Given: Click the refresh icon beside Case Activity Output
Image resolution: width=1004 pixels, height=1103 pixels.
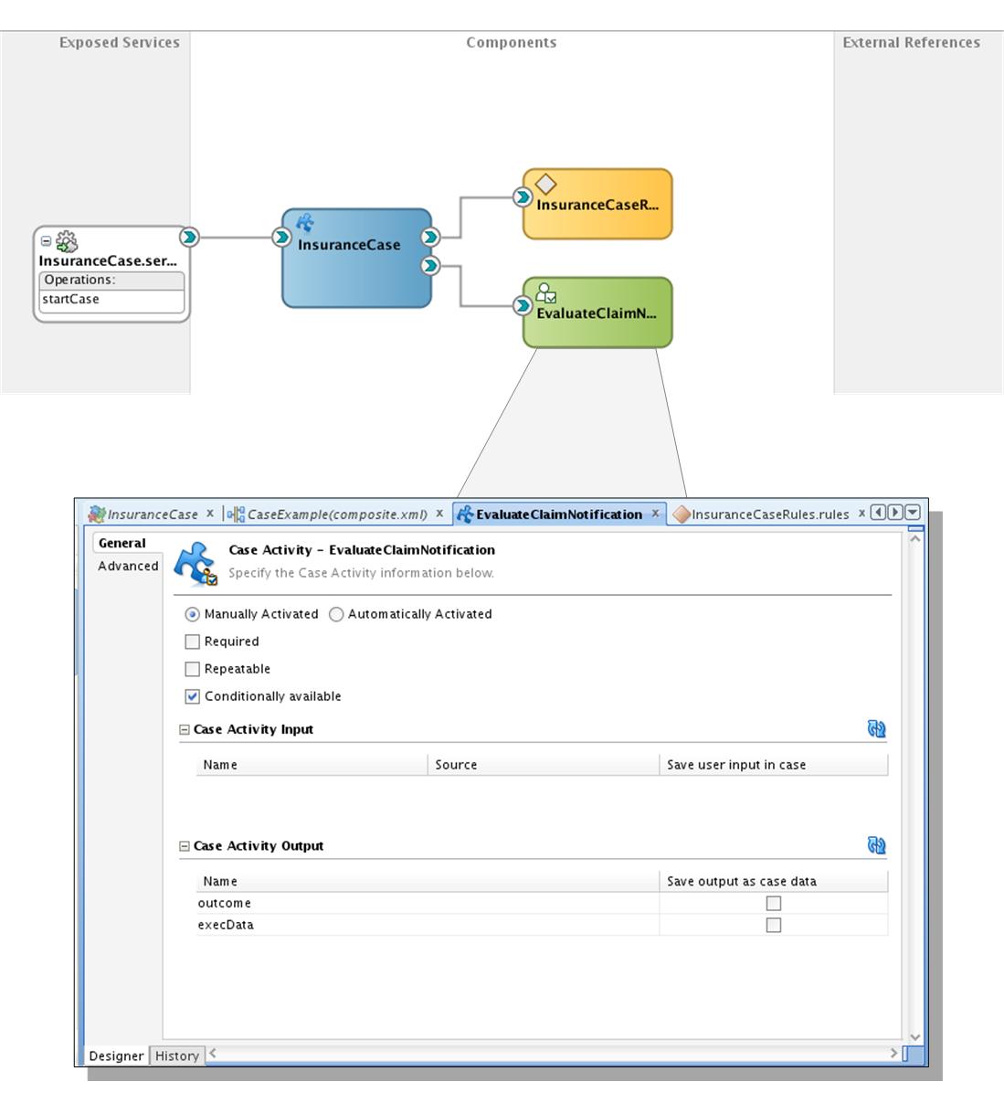Looking at the screenshot, I should tap(876, 847).
